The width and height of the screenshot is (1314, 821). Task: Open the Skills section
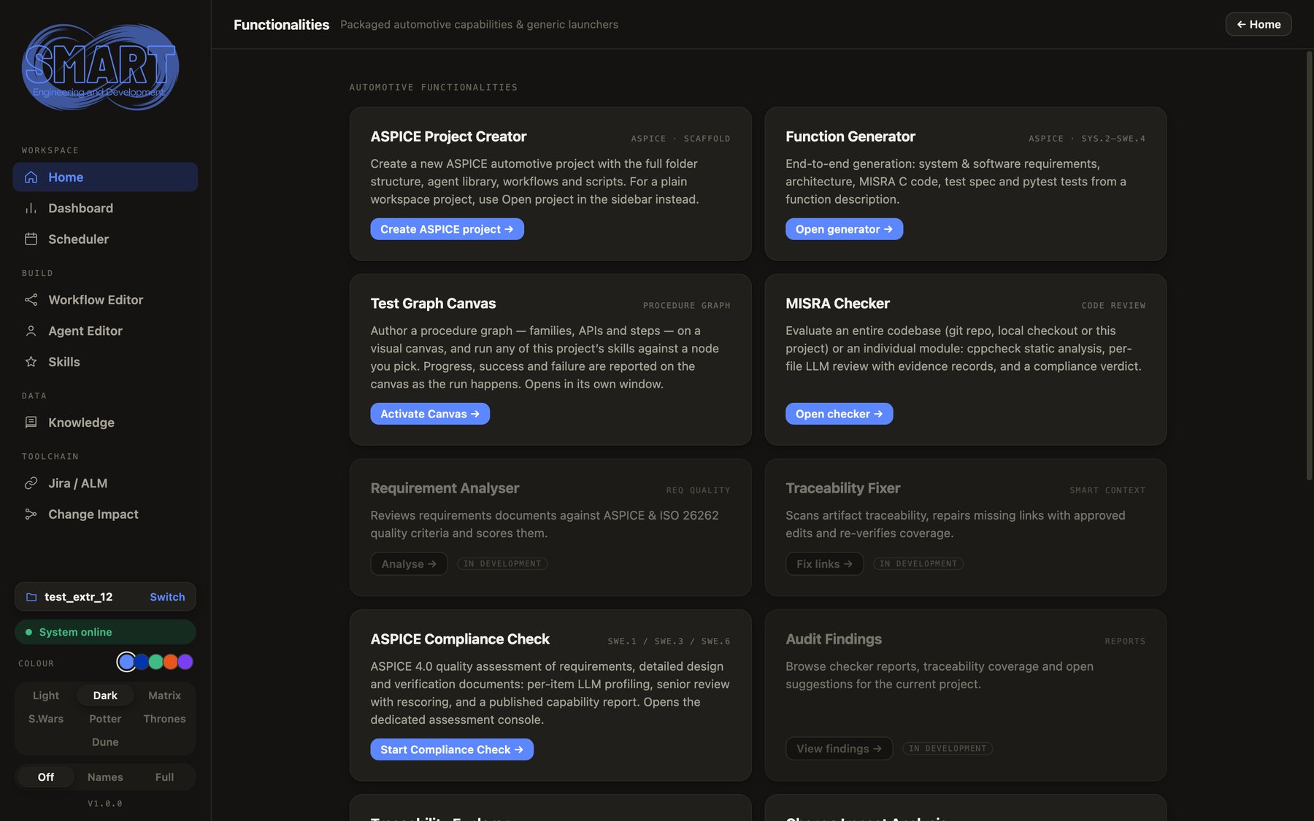point(105,362)
